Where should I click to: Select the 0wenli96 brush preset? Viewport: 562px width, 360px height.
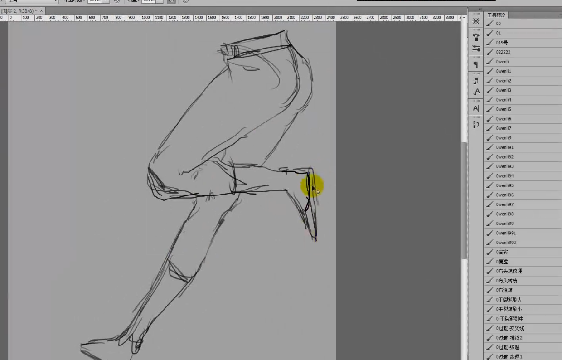click(523, 195)
